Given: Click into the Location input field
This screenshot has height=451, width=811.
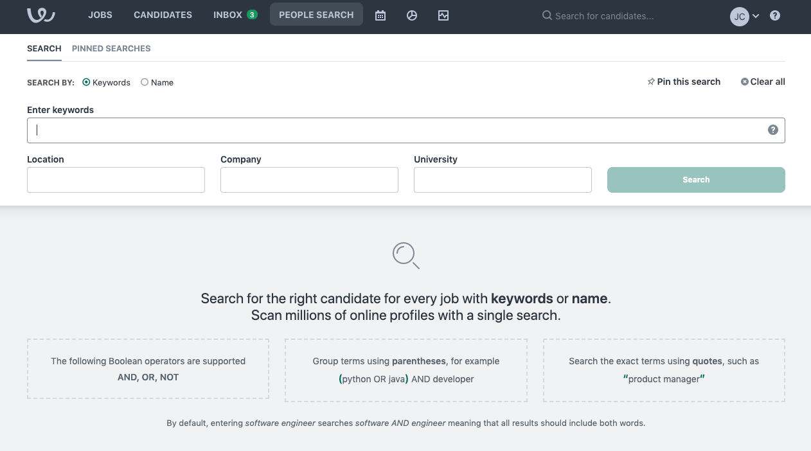Looking at the screenshot, I should 116,180.
